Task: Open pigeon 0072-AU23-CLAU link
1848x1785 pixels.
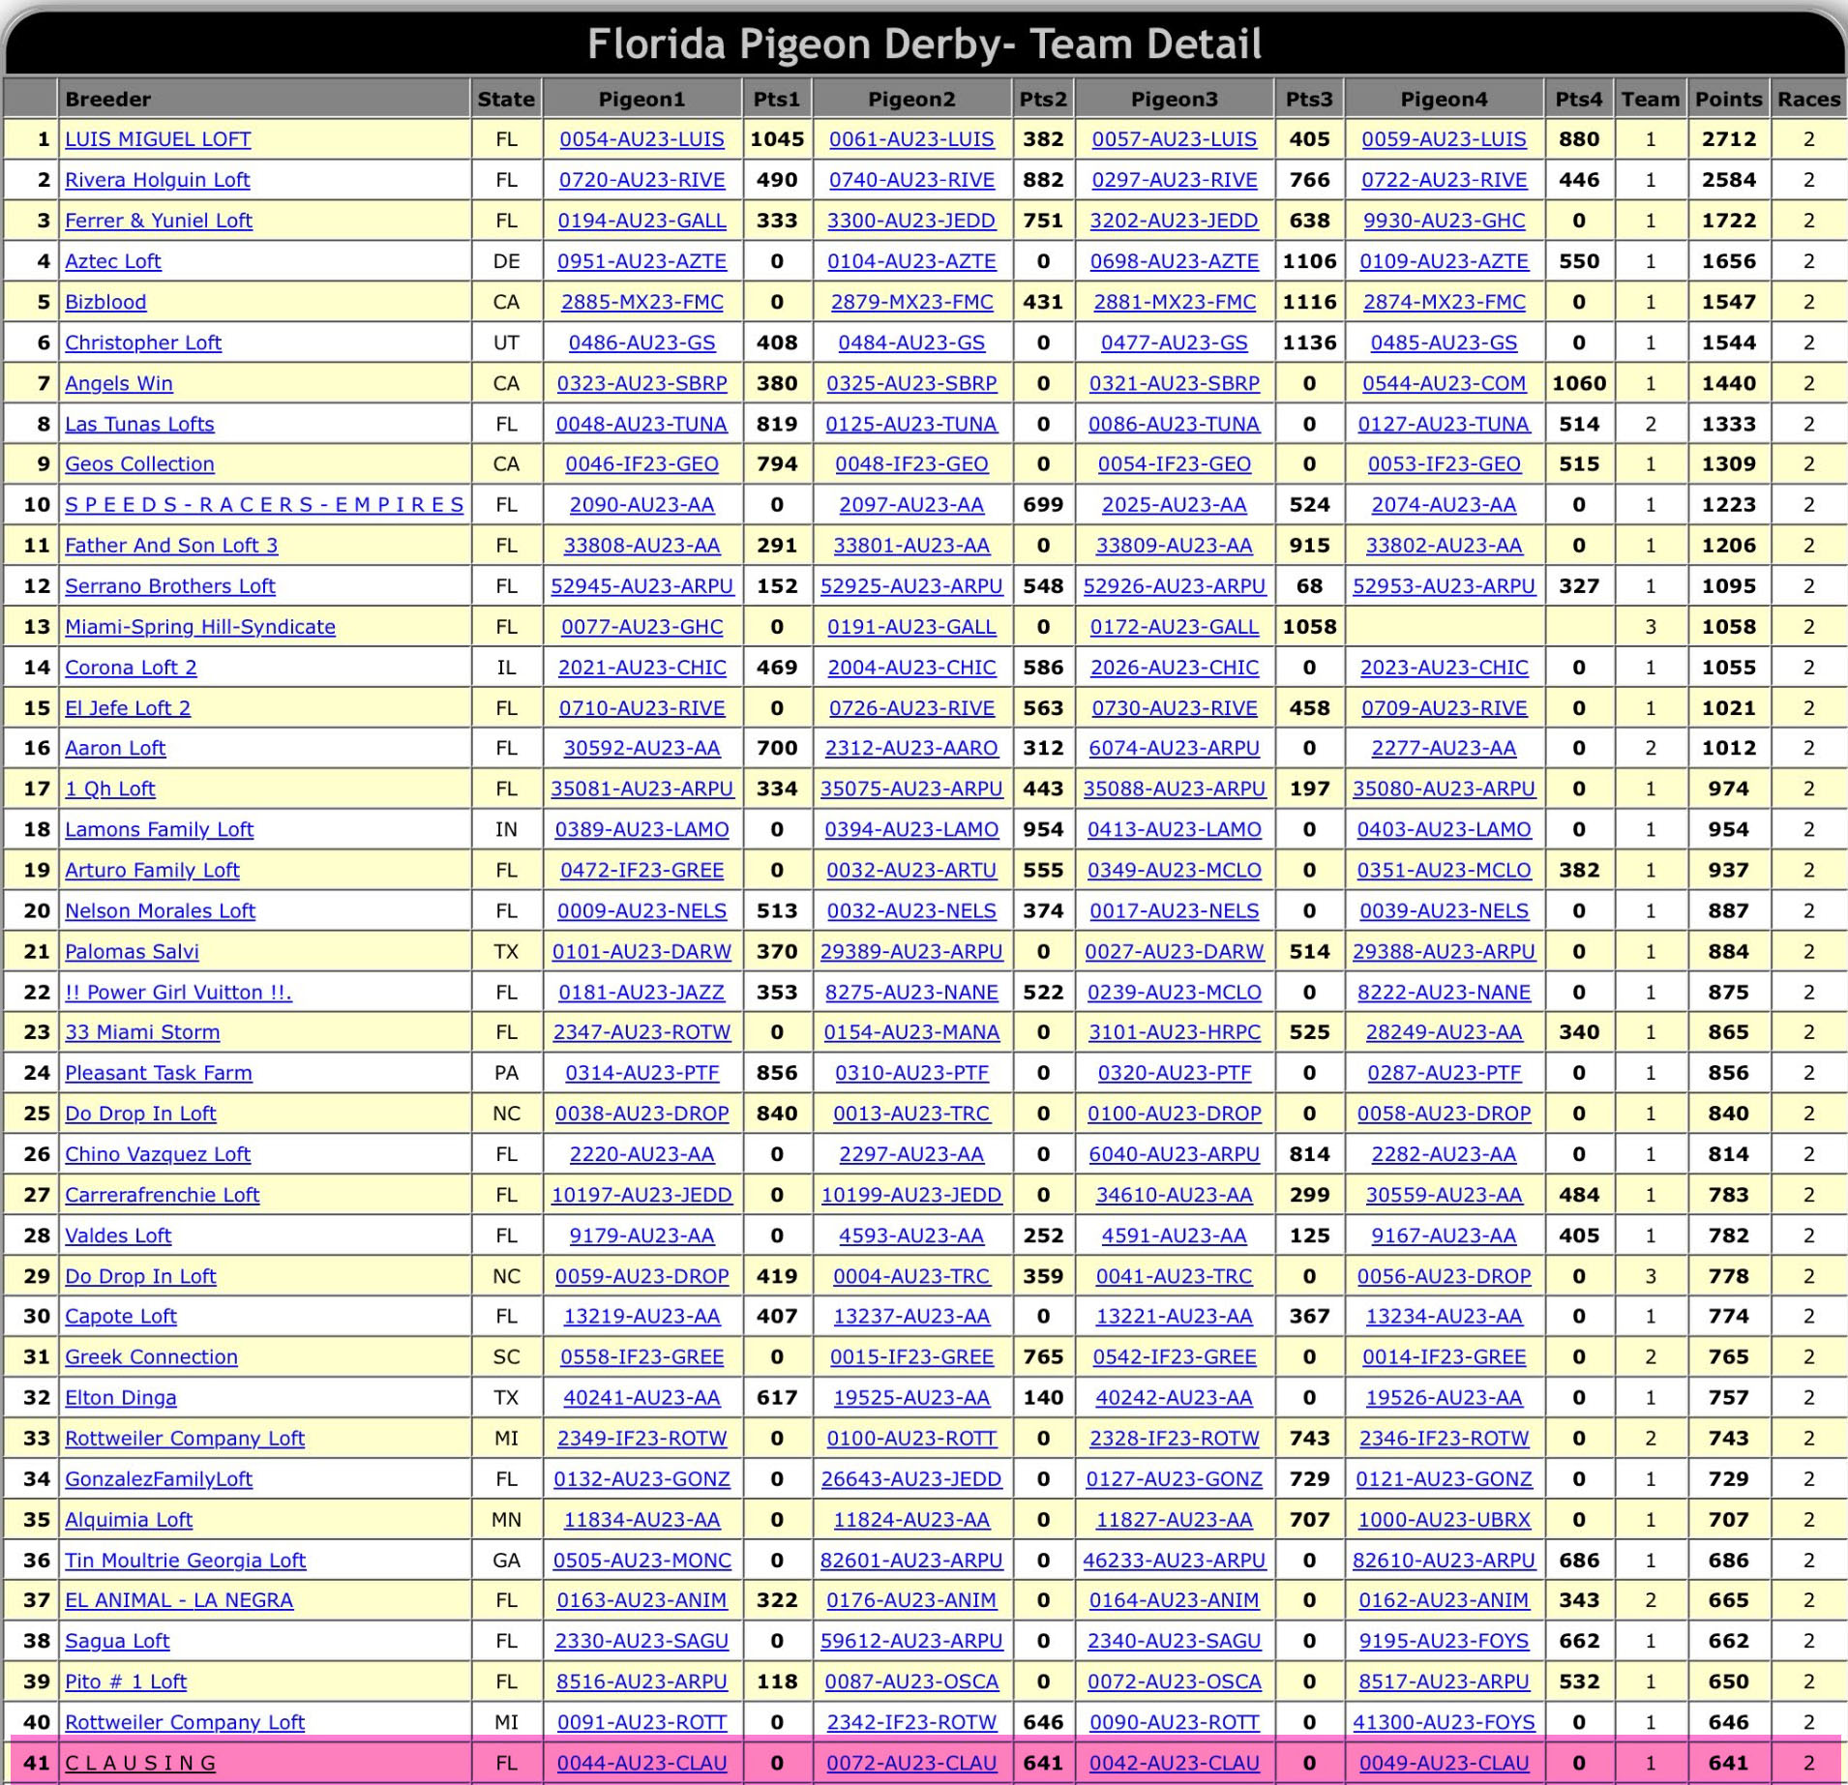Action: [911, 1763]
